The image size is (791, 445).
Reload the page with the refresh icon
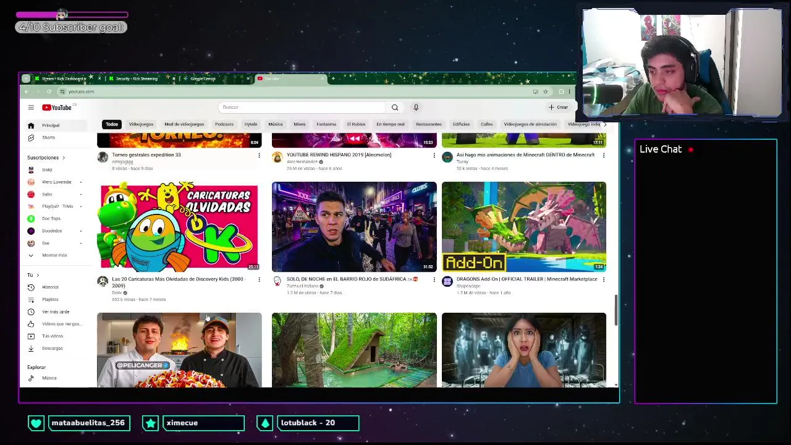pos(49,91)
